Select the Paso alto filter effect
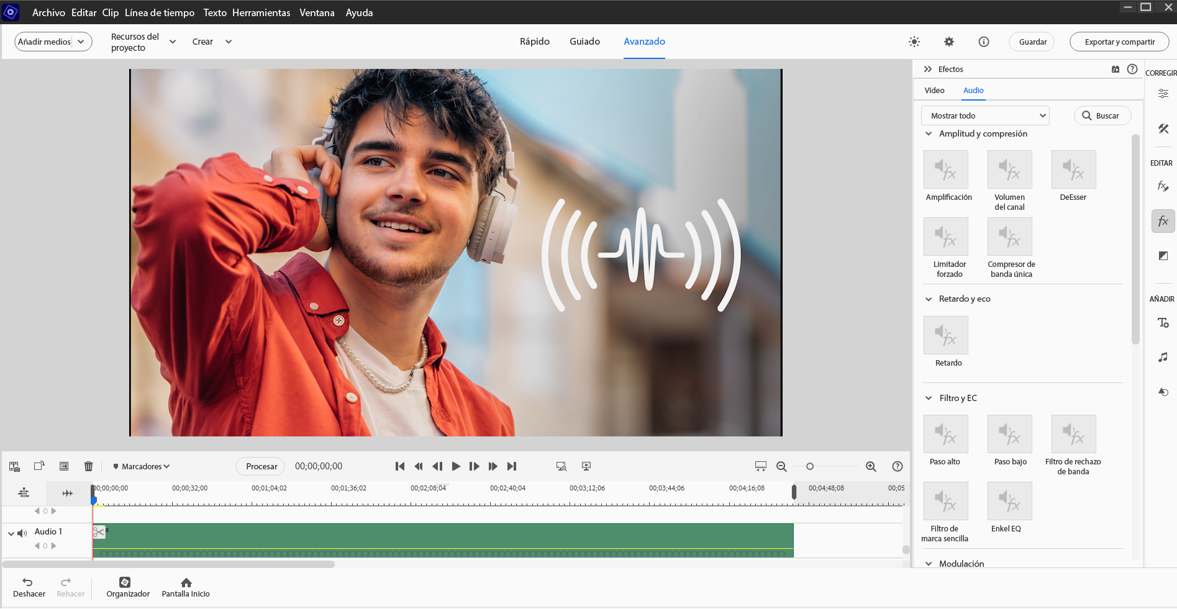 pos(945,433)
